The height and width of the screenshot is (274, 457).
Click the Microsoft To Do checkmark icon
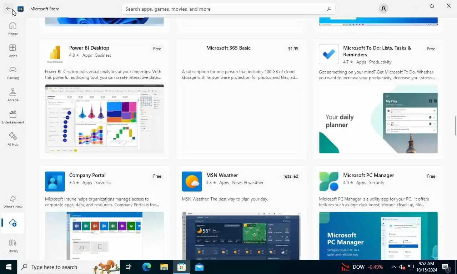[x=329, y=54]
